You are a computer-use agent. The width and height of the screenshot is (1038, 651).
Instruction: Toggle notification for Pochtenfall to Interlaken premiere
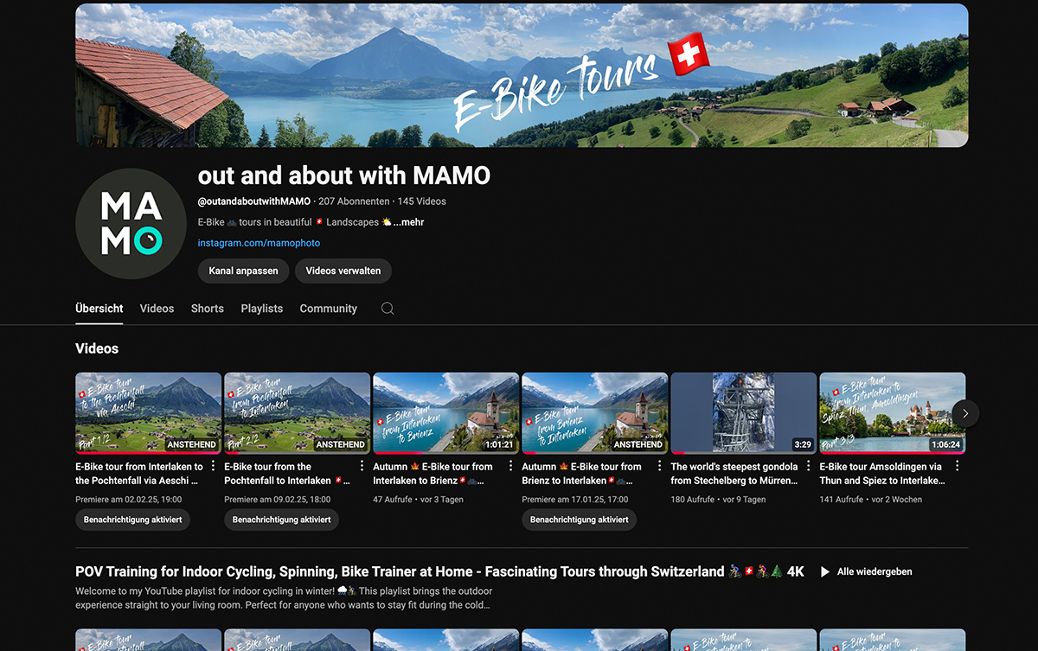click(282, 520)
